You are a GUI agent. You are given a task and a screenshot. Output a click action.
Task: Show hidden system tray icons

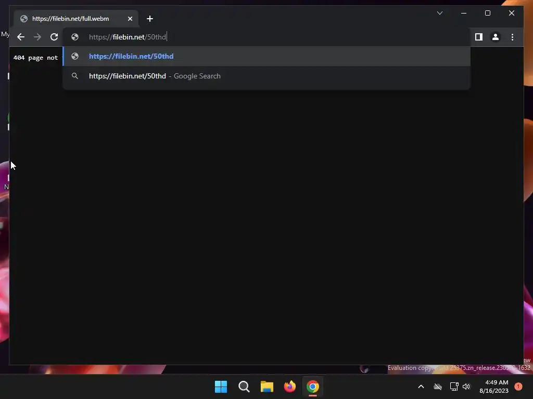421,387
